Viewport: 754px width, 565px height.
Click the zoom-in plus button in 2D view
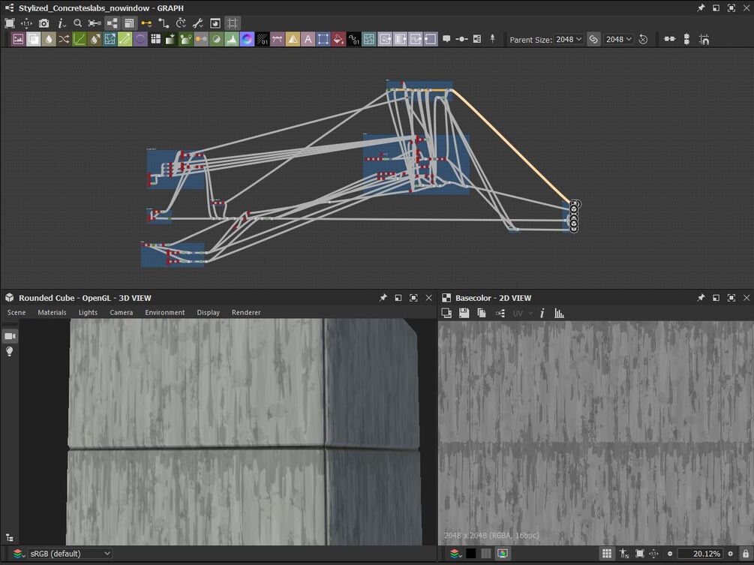(x=730, y=554)
